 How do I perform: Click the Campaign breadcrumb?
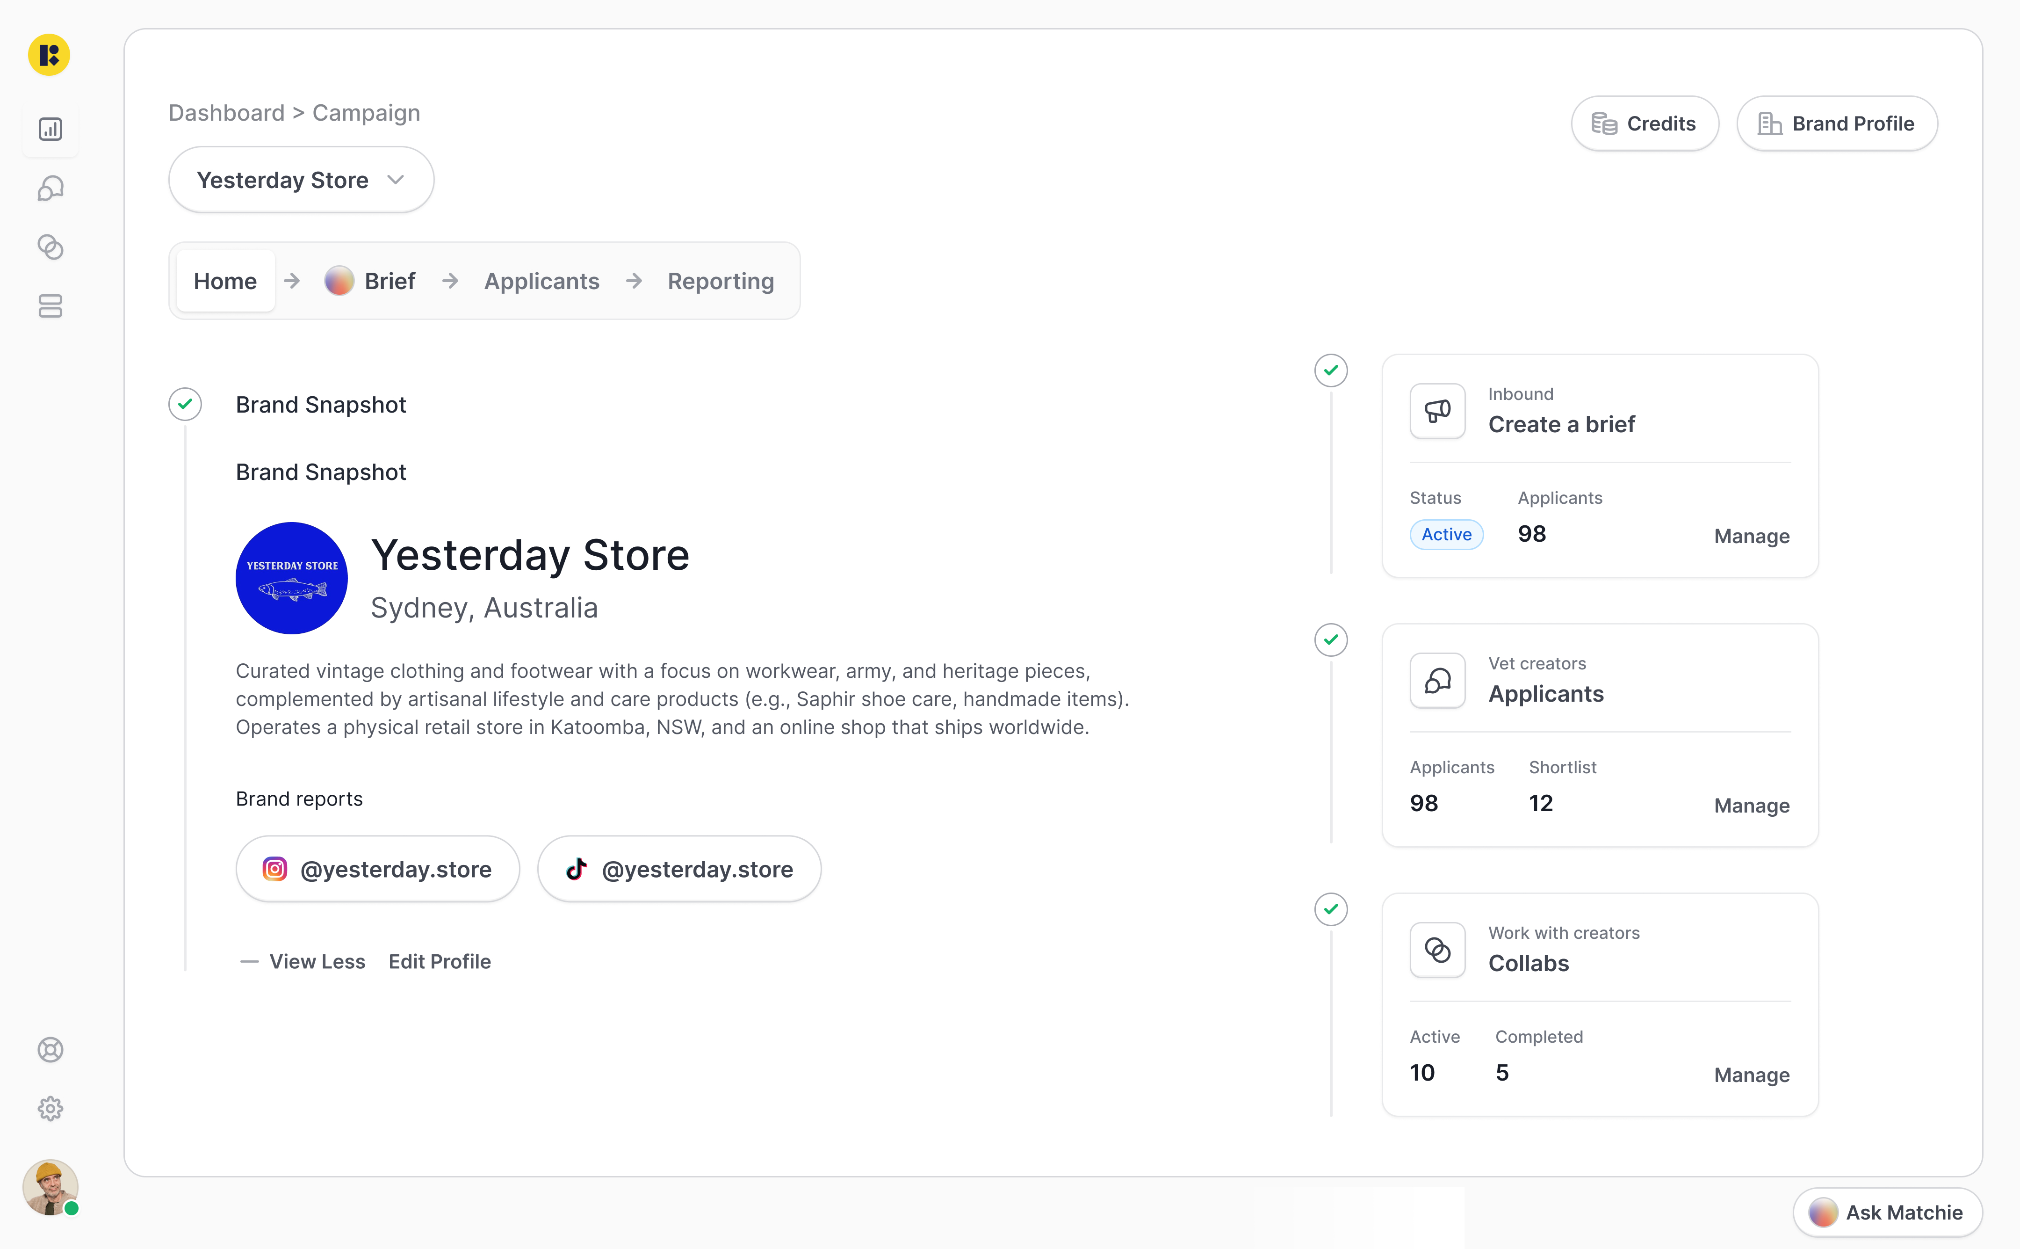point(366,112)
